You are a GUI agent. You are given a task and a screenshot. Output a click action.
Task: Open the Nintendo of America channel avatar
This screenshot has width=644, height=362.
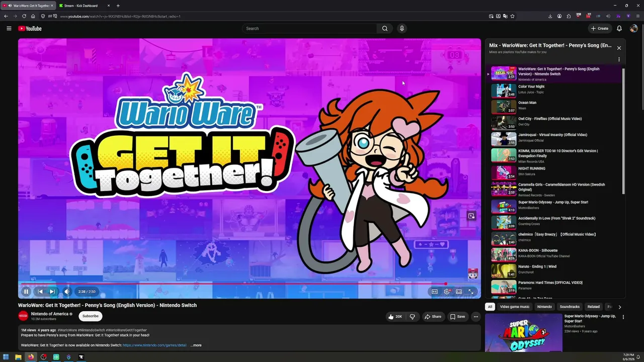23,316
